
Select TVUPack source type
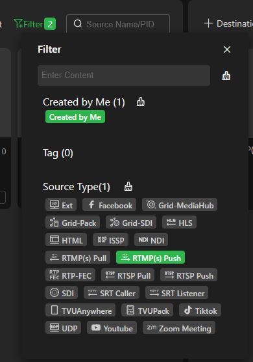tap(147, 310)
